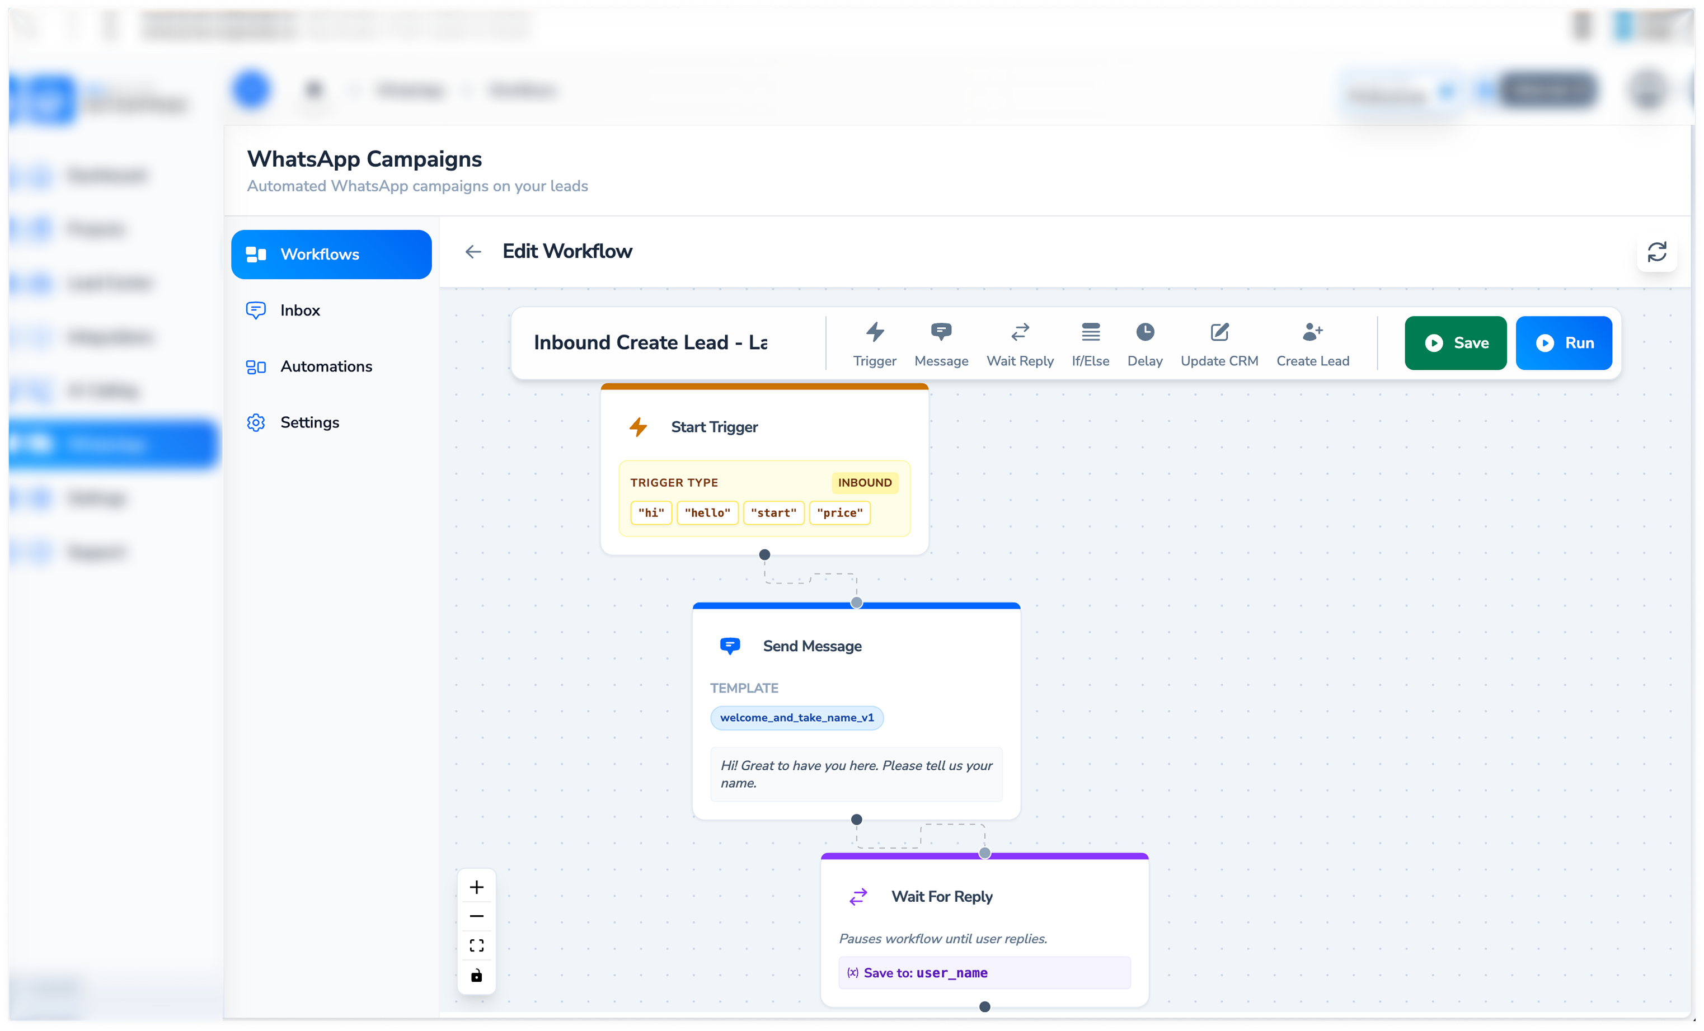Zoom out of the workflow canvas
This screenshot has height=1031, width=1704.
click(x=476, y=916)
